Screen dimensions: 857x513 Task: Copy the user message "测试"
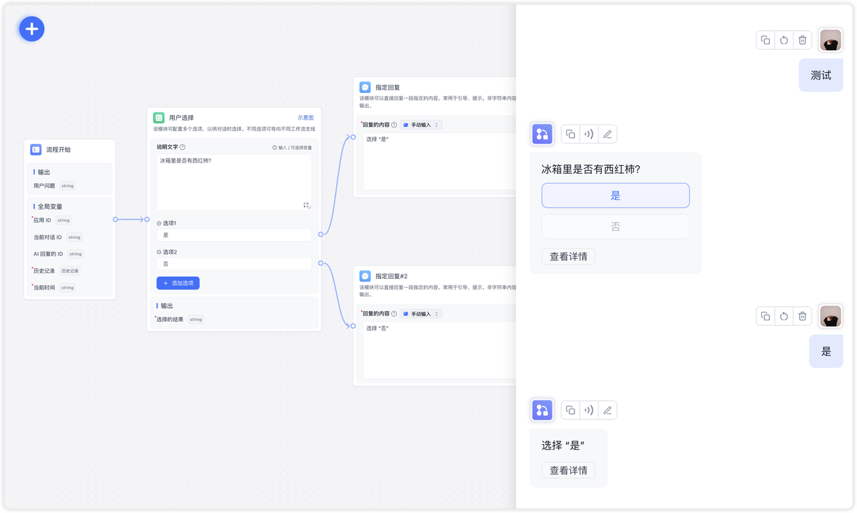[x=765, y=40]
